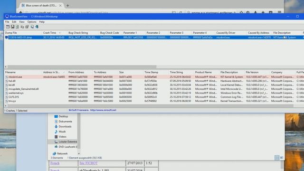Click the hal.dll row file icon
This screenshot has height=171, width=304.
tap(7, 81)
